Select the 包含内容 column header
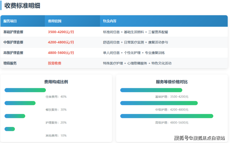Image resolution: width=230 pixels, height=143 pixels. [x=110, y=21]
